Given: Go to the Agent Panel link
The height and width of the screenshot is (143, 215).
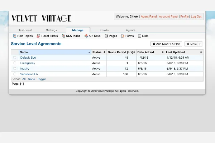Looking at the screenshot, I should (149, 16).
